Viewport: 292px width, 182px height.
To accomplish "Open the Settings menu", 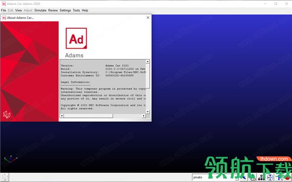I will click(65, 10).
